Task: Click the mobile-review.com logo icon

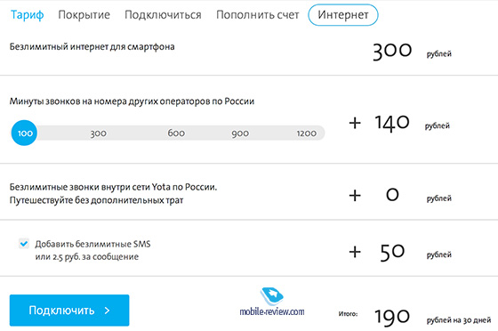Action: [x=272, y=296]
